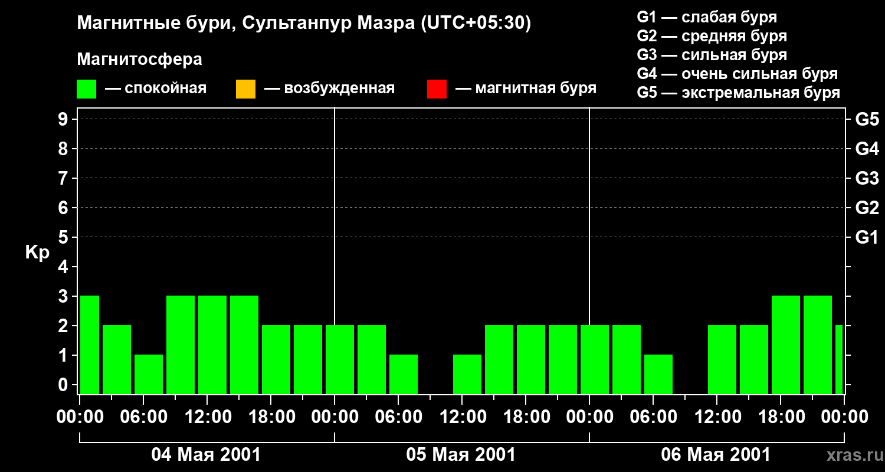
Task: Click the right-axis 'G3' level label
Action: 867,178
